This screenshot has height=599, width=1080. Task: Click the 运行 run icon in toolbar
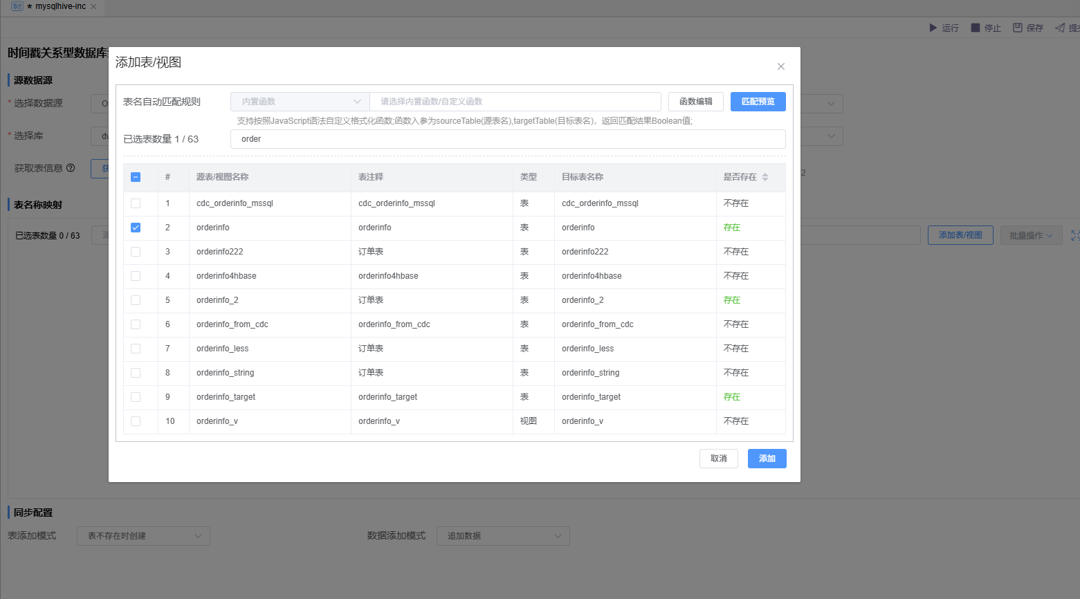click(x=933, y=28)
